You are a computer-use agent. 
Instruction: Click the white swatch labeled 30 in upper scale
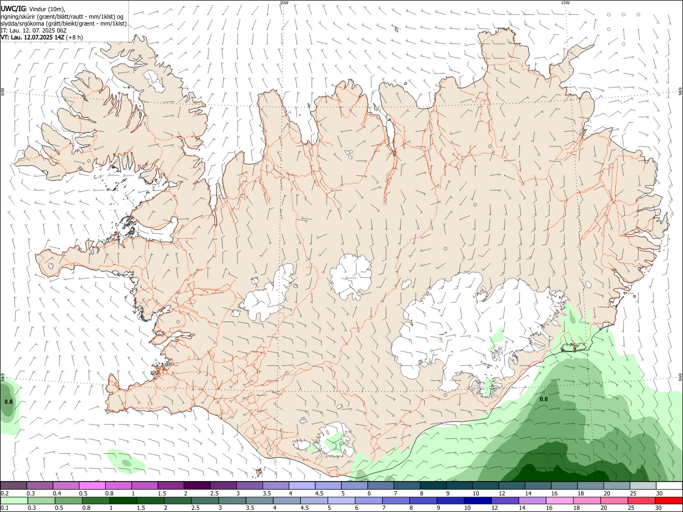click(670, 485)
